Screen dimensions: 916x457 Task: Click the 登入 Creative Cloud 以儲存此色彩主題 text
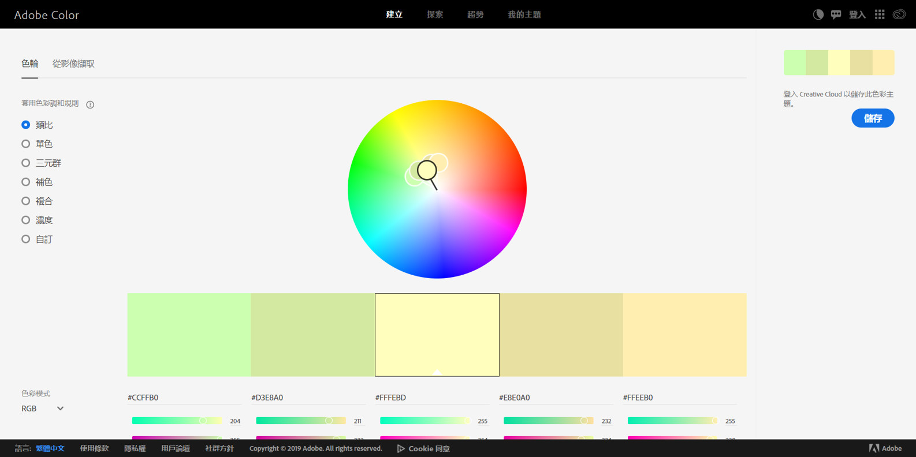click(x=838, y=99)
